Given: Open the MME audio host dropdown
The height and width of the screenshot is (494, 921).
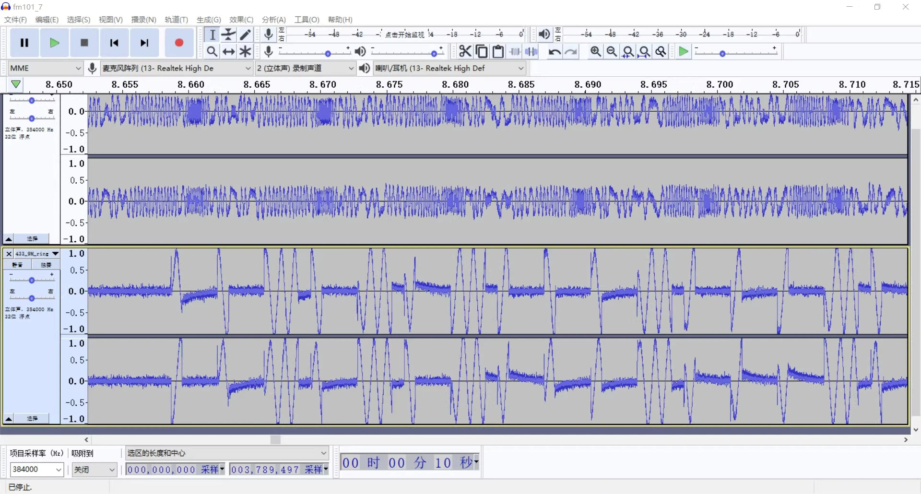Looking at the screenshot, I should tap(46, 68).
